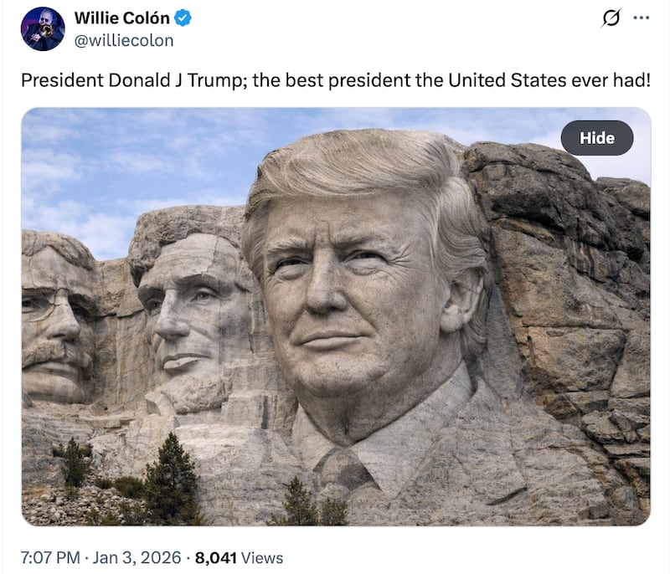Image resolution: width=670 pixels, height=574 pixels.
Task: Click the Jan 3, 2026 date
Action: (137, 557)
